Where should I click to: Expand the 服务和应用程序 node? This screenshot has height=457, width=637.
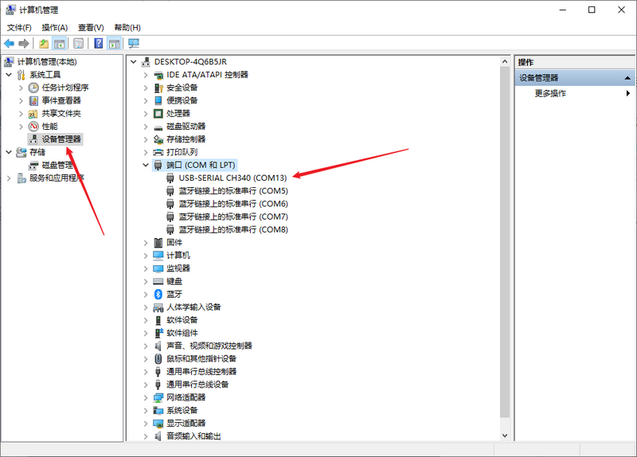[9, 178]
